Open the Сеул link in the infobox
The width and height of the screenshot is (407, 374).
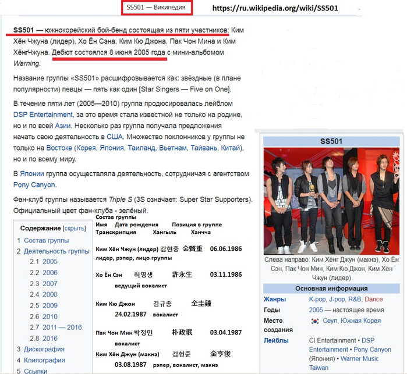pyautogui.click(x=330, y=321)
